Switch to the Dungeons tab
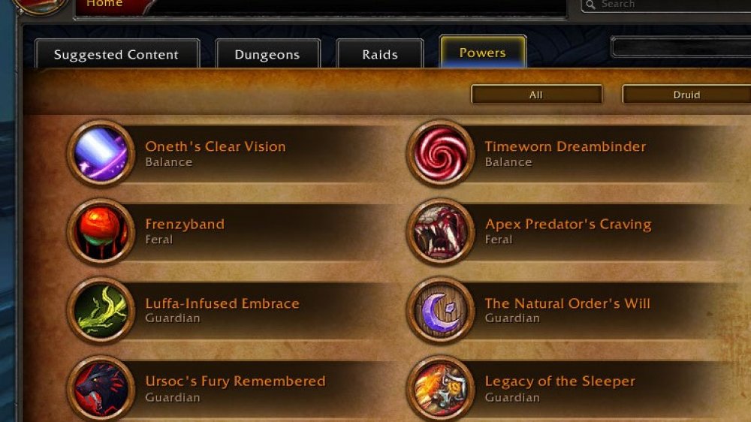The image size is (751, 422). 268,53
